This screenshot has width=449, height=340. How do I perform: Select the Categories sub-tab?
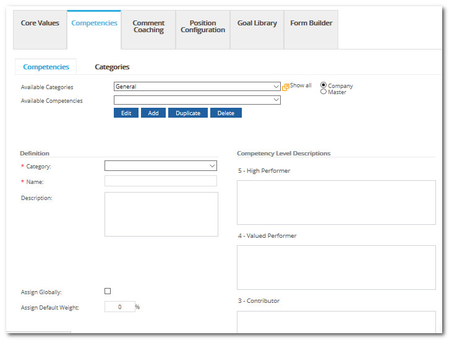112,67
